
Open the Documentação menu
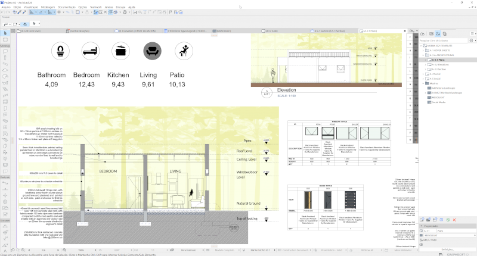click(65, 7)
